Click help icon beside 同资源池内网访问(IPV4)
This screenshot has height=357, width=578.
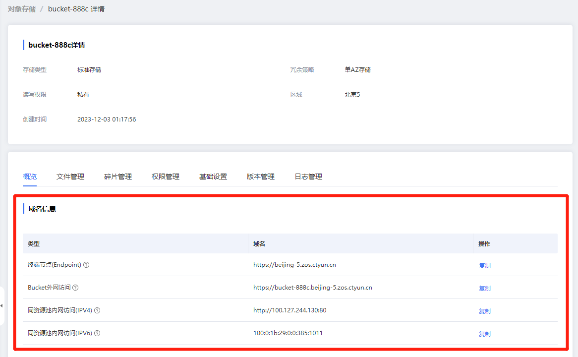(97, 310)
